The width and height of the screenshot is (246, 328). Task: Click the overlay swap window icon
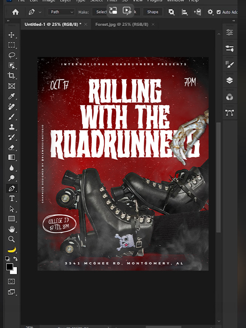pyautogui.click(x=113, y=10)
